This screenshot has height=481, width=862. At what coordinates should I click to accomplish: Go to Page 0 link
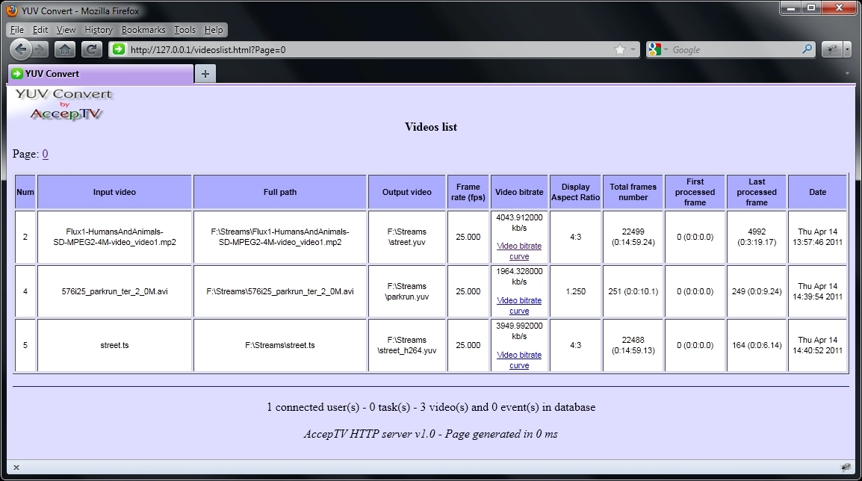[45, 154]
